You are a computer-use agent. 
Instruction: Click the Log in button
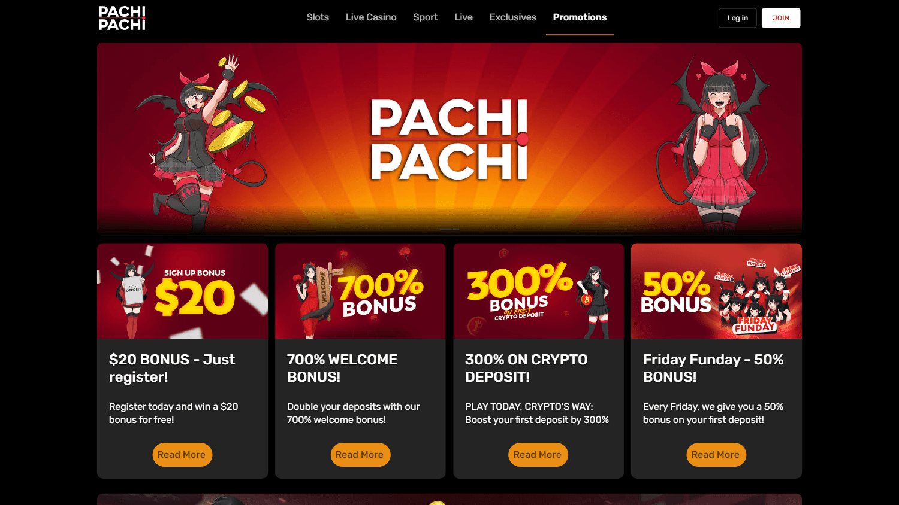[x=738, y=18]
